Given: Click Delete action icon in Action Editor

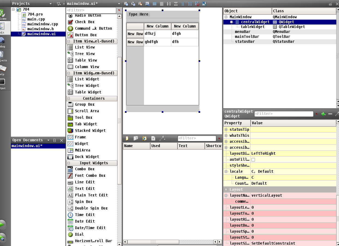Looking at the screenshot, I should point(153,138).
